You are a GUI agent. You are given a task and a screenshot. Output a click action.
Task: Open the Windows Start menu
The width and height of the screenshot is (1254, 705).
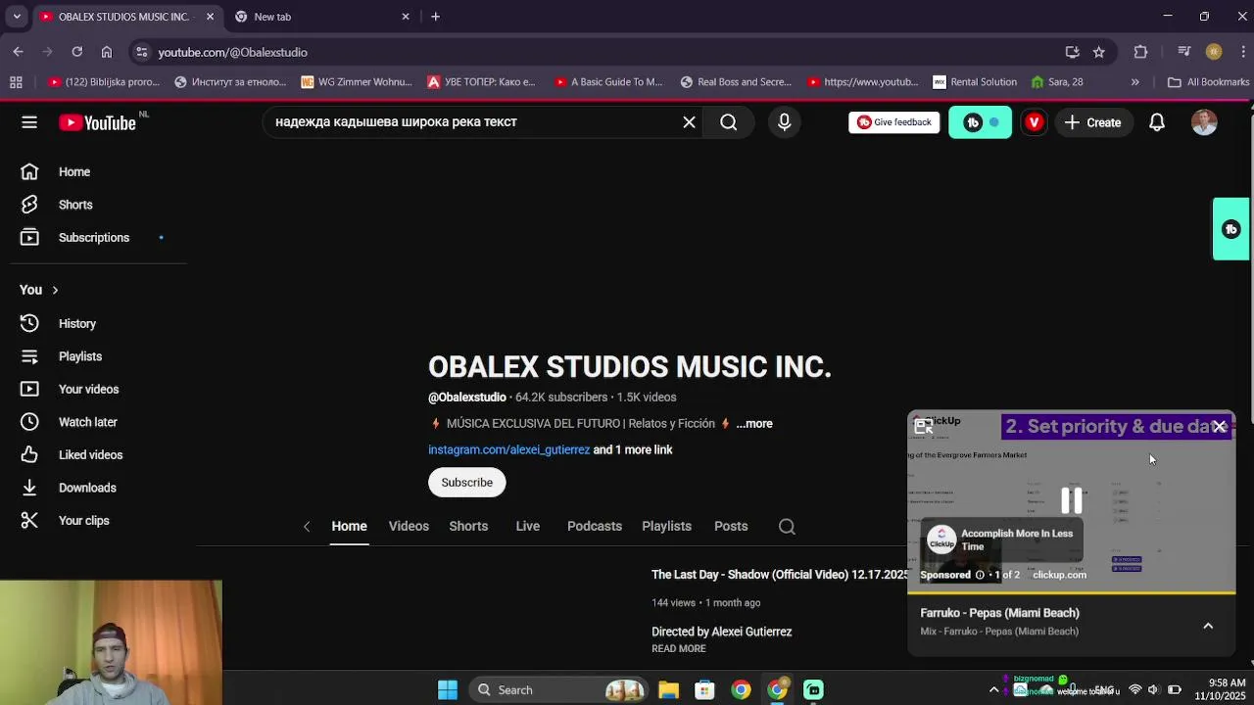pyautogui.click(x=448, y=689)
